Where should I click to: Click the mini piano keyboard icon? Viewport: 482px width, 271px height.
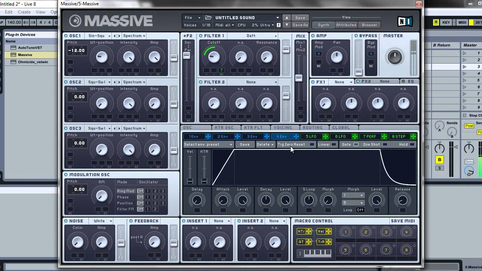pos(317,253)
